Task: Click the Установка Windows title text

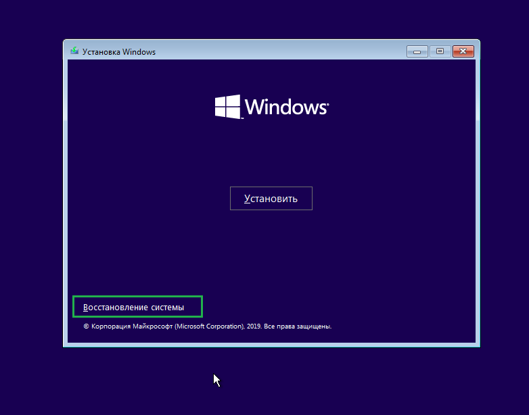Action: tap(119, 52)
